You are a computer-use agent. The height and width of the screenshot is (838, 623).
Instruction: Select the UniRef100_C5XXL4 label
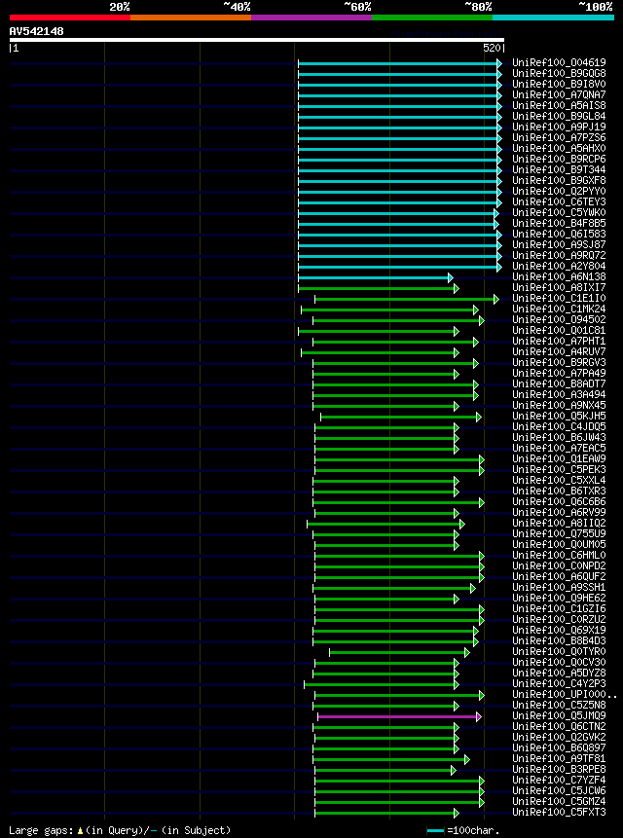pyautogui.click(x=559, y=480)
